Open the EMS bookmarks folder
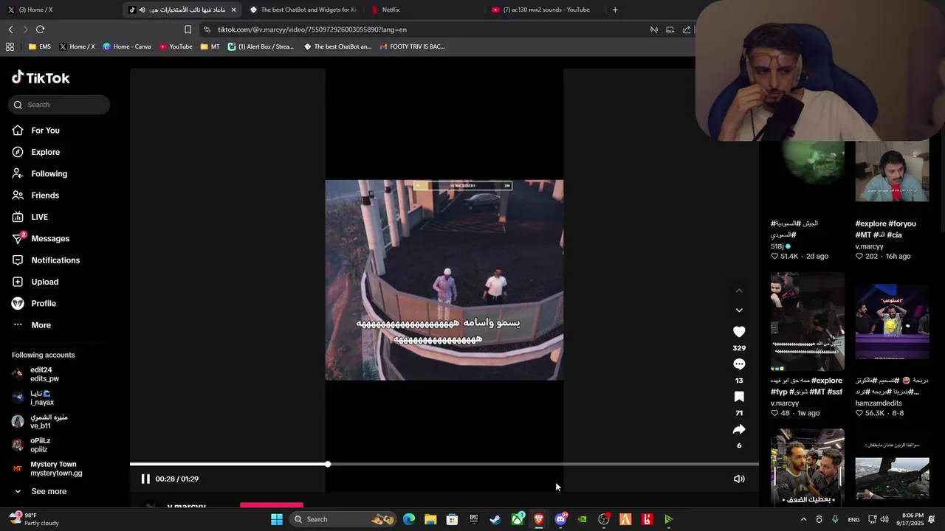The height and width of the screenshot is (531, 945). point(40,46)
